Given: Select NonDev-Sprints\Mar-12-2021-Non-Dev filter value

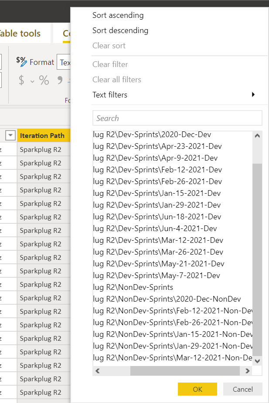Looking at the screenshot, I should tap(173, 358).
